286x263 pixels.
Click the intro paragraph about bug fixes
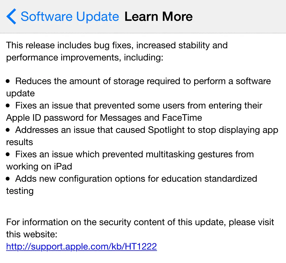click(117, 51)
